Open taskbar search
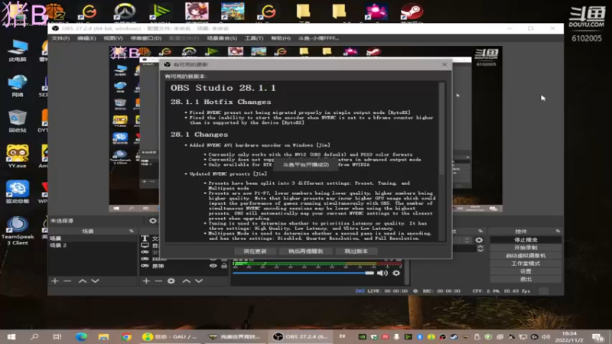612x344 pixels. point(34,336)
